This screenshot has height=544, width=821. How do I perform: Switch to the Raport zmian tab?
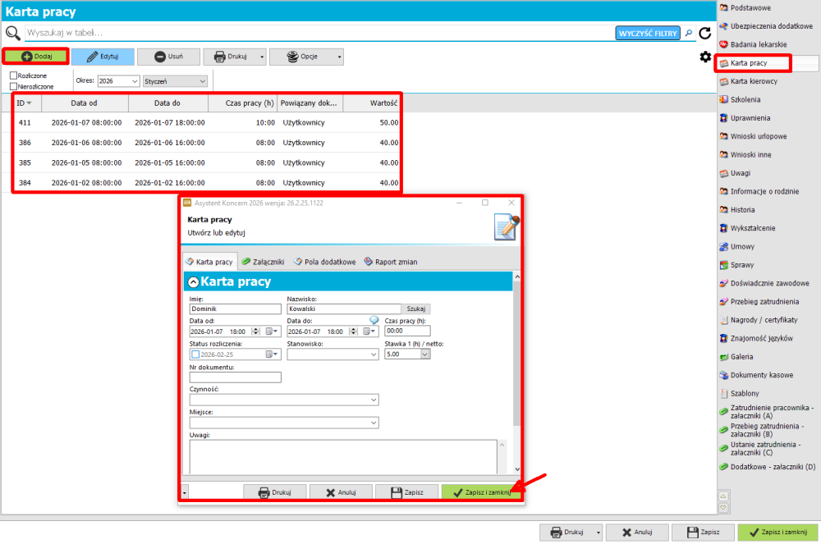(391, 262)
